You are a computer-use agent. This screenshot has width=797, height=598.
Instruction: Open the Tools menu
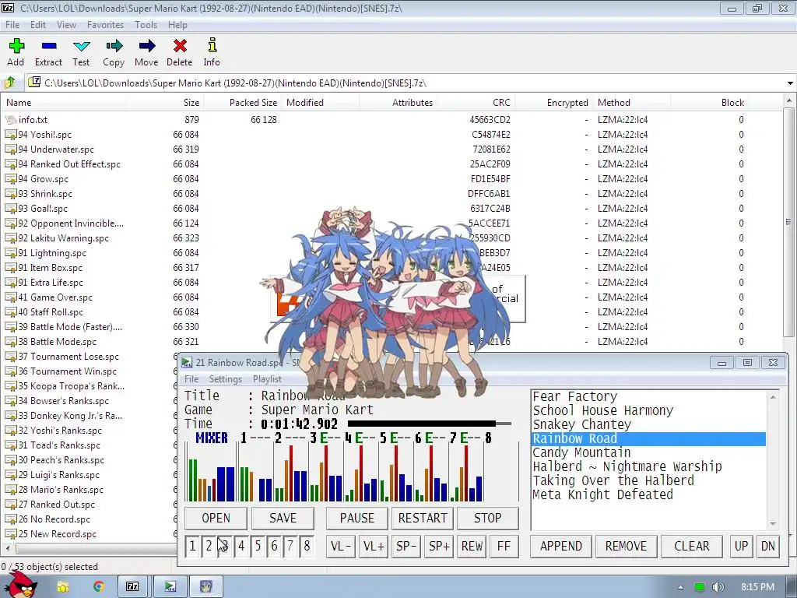coord(146,25)
